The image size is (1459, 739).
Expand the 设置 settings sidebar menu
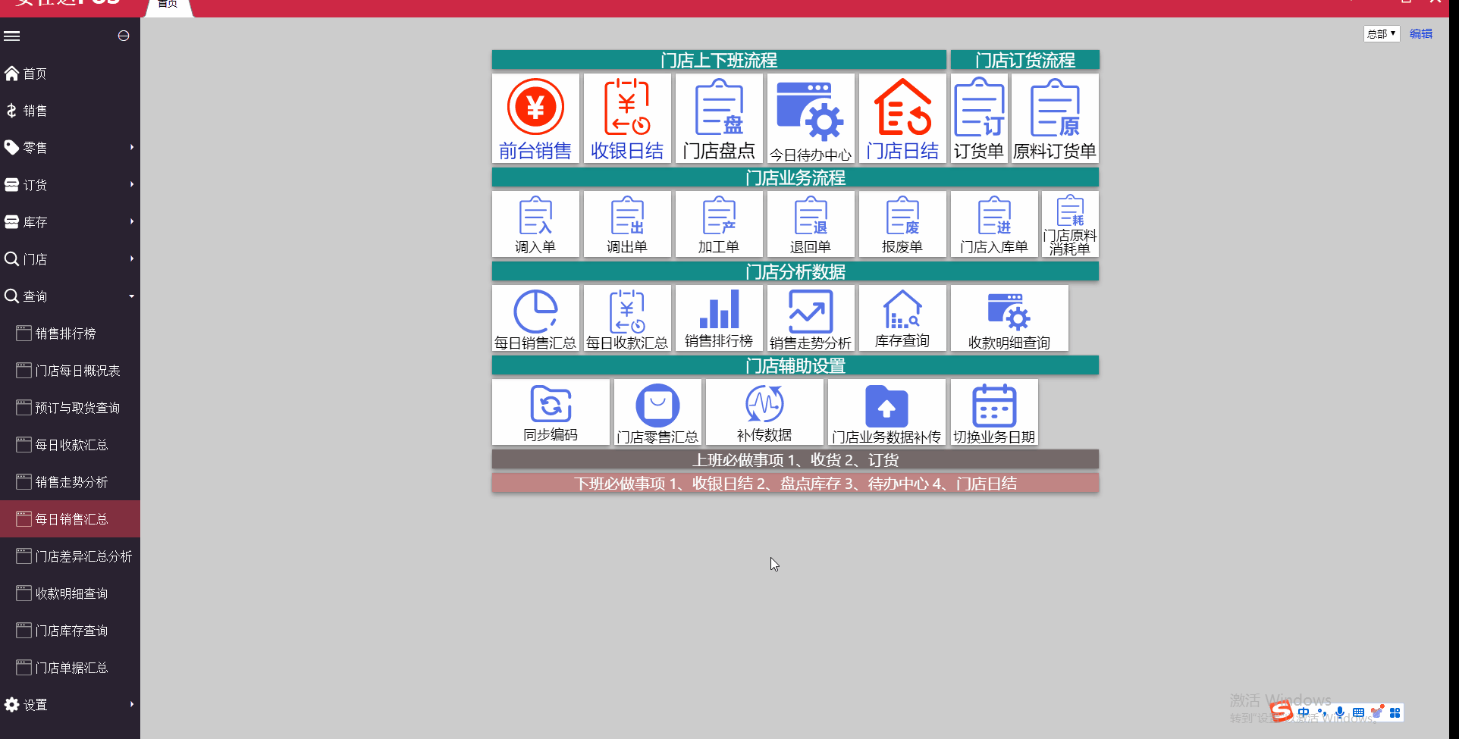pyautogui.click(x=70, y=705)
